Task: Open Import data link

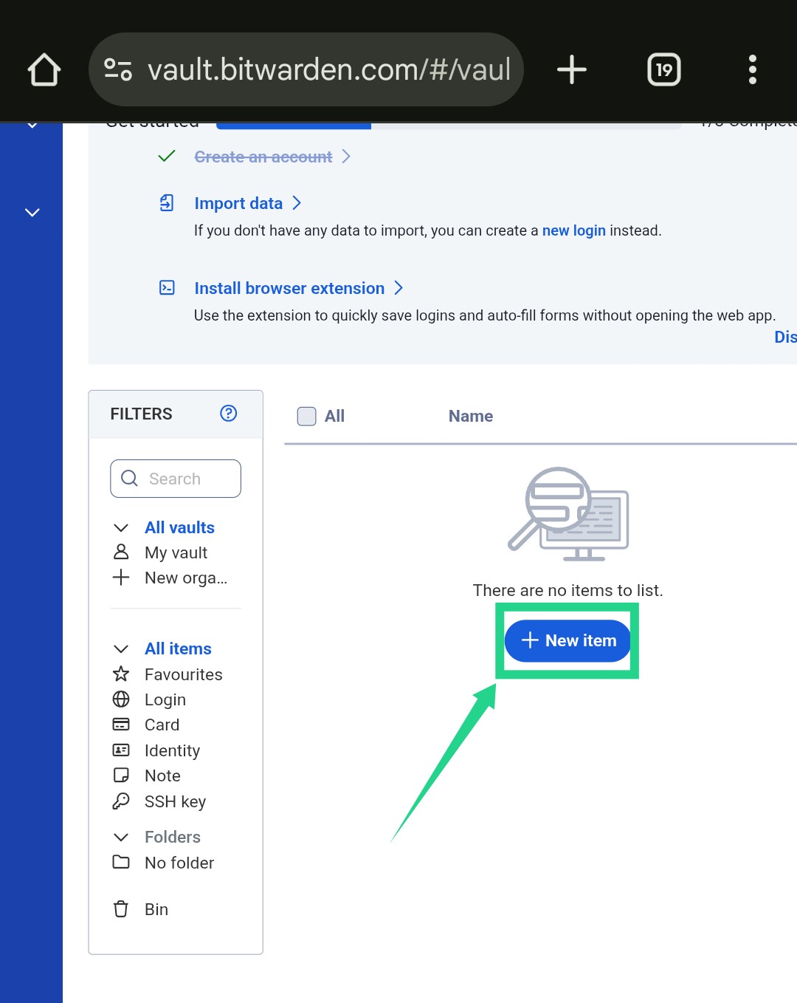Action: pyautogui.click(x=238, y=203)
